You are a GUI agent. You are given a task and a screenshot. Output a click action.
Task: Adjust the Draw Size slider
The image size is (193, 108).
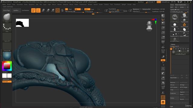[118, 11]
